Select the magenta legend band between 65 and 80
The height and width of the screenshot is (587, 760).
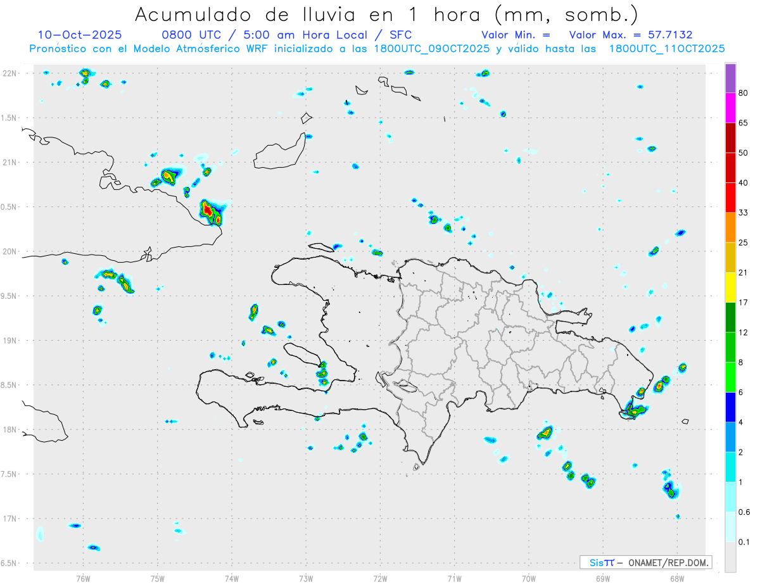click(730, 108)
